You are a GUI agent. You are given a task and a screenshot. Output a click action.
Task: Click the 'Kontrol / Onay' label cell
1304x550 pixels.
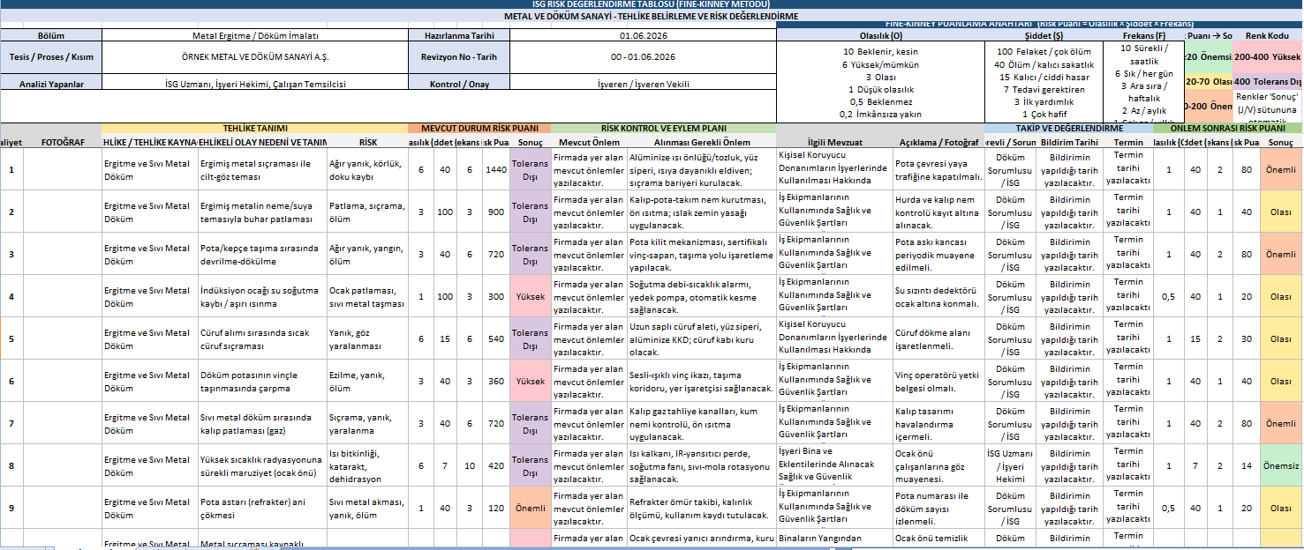[459, 84]
